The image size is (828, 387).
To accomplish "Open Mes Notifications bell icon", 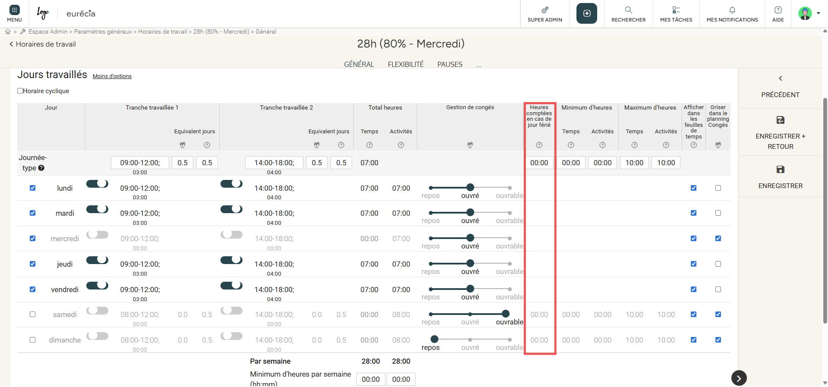I will click(x=732, y=10).
